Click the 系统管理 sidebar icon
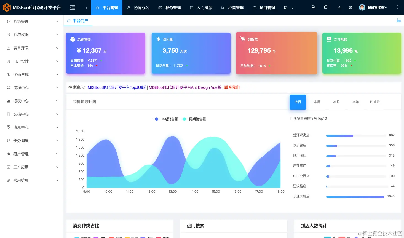404x238 pixels. point(9,22)
